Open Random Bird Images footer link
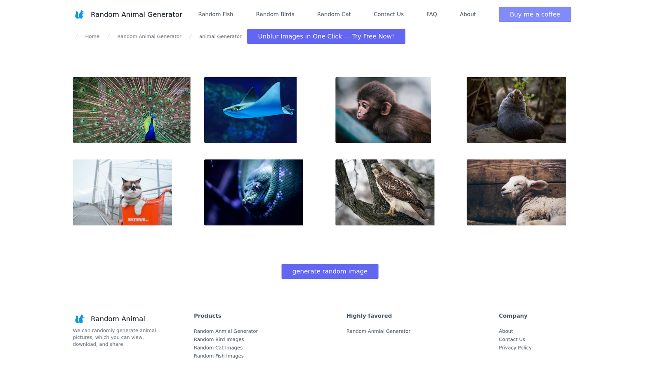Screen dimensions: 660x371 point(219,339)
